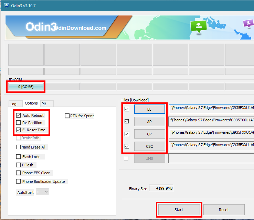Viewport: 254px width, 220px height.
Task: Uncheck the checkbox beside CSC
Action: coord(127,146)
